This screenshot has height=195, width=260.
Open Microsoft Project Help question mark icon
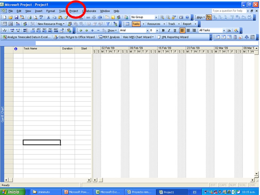coord(187,17)
